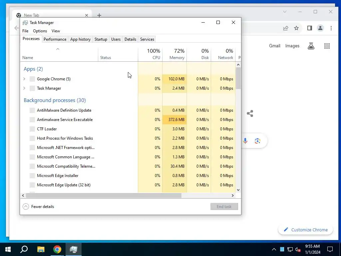Image resolution: width=341 pixels, height=256 pixels.
Task: Click the share icon in Chrome page
Action: pos(250,113)
